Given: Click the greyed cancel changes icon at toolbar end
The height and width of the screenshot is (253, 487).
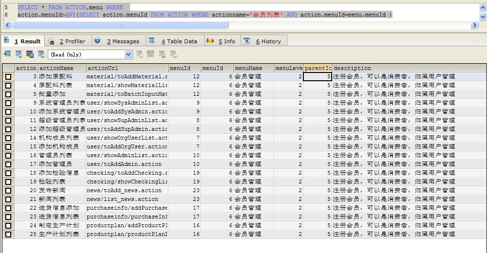Looking at the screenshot, I should (173, 54).
